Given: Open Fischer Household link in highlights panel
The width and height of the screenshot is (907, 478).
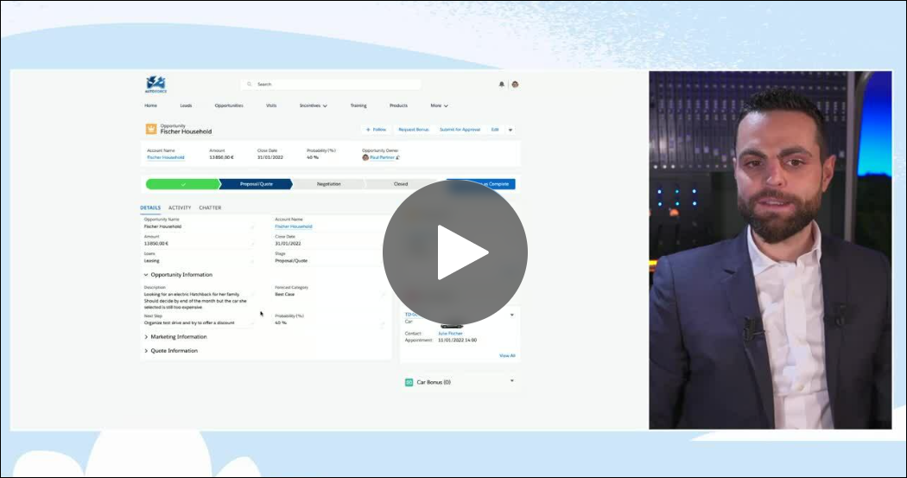Looking at the screenshot, I should (x=166, y=157).
